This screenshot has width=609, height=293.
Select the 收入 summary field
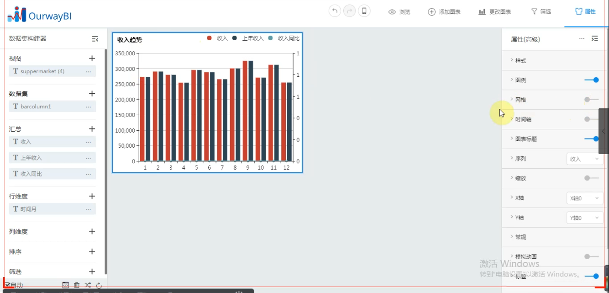52,142
